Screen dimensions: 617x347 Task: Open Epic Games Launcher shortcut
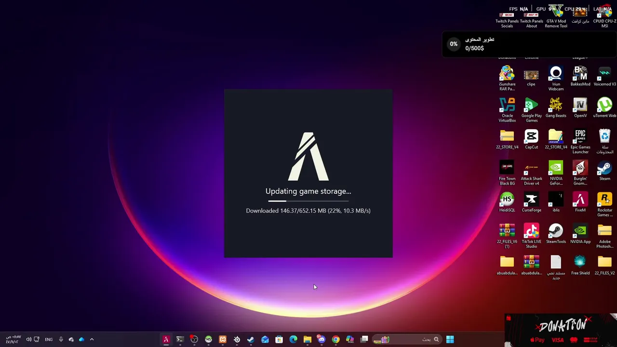[580, 142]
